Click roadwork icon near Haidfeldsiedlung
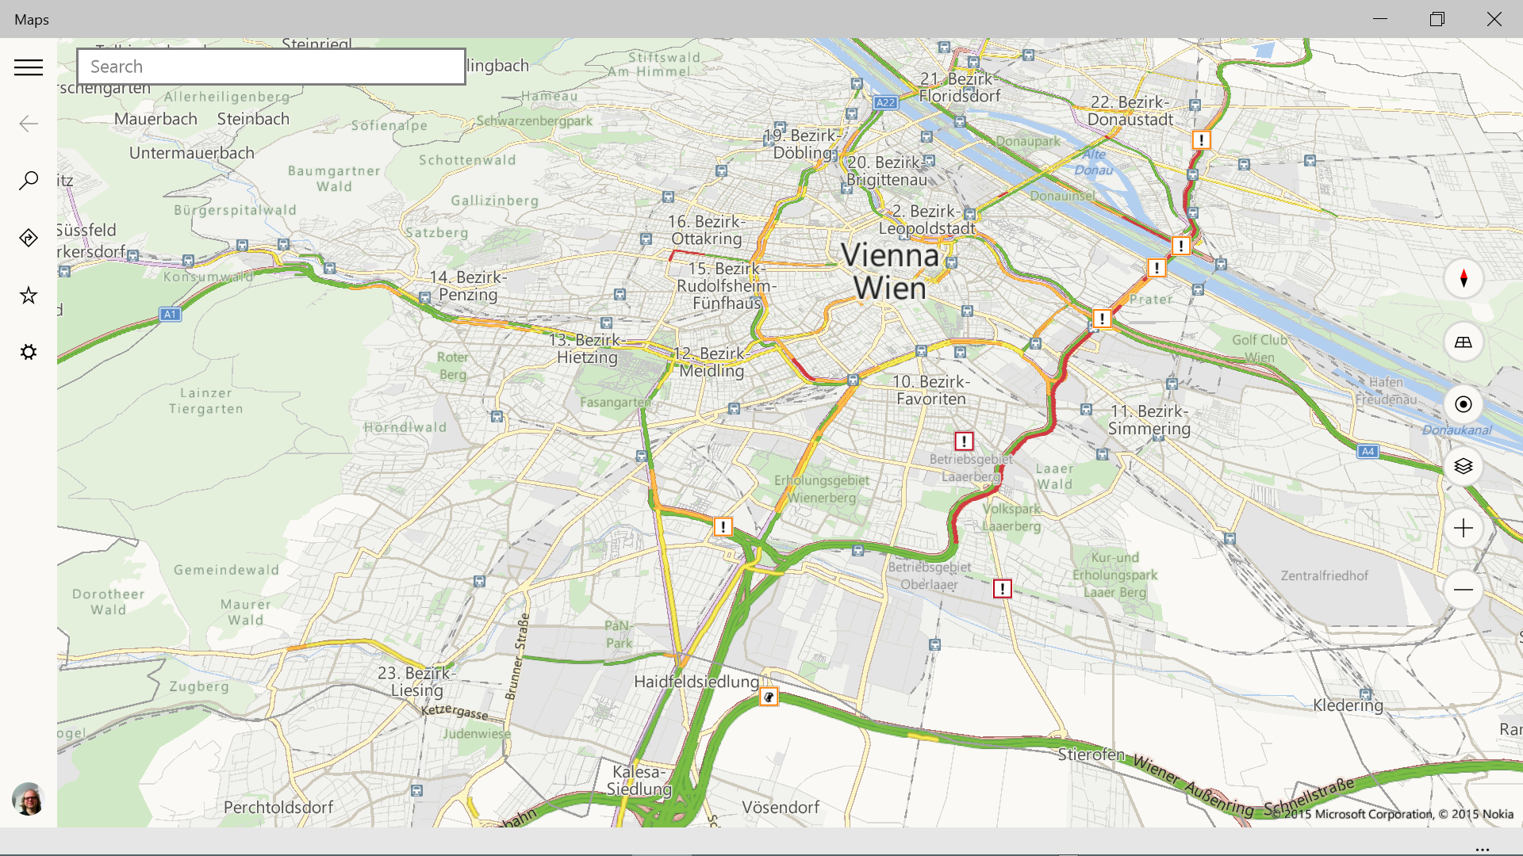 pyautogui.click(x=769, y=697)
